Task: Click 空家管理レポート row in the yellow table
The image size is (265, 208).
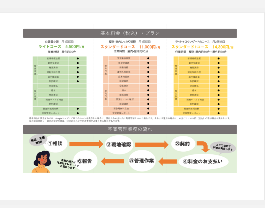Action: (194, 113)
